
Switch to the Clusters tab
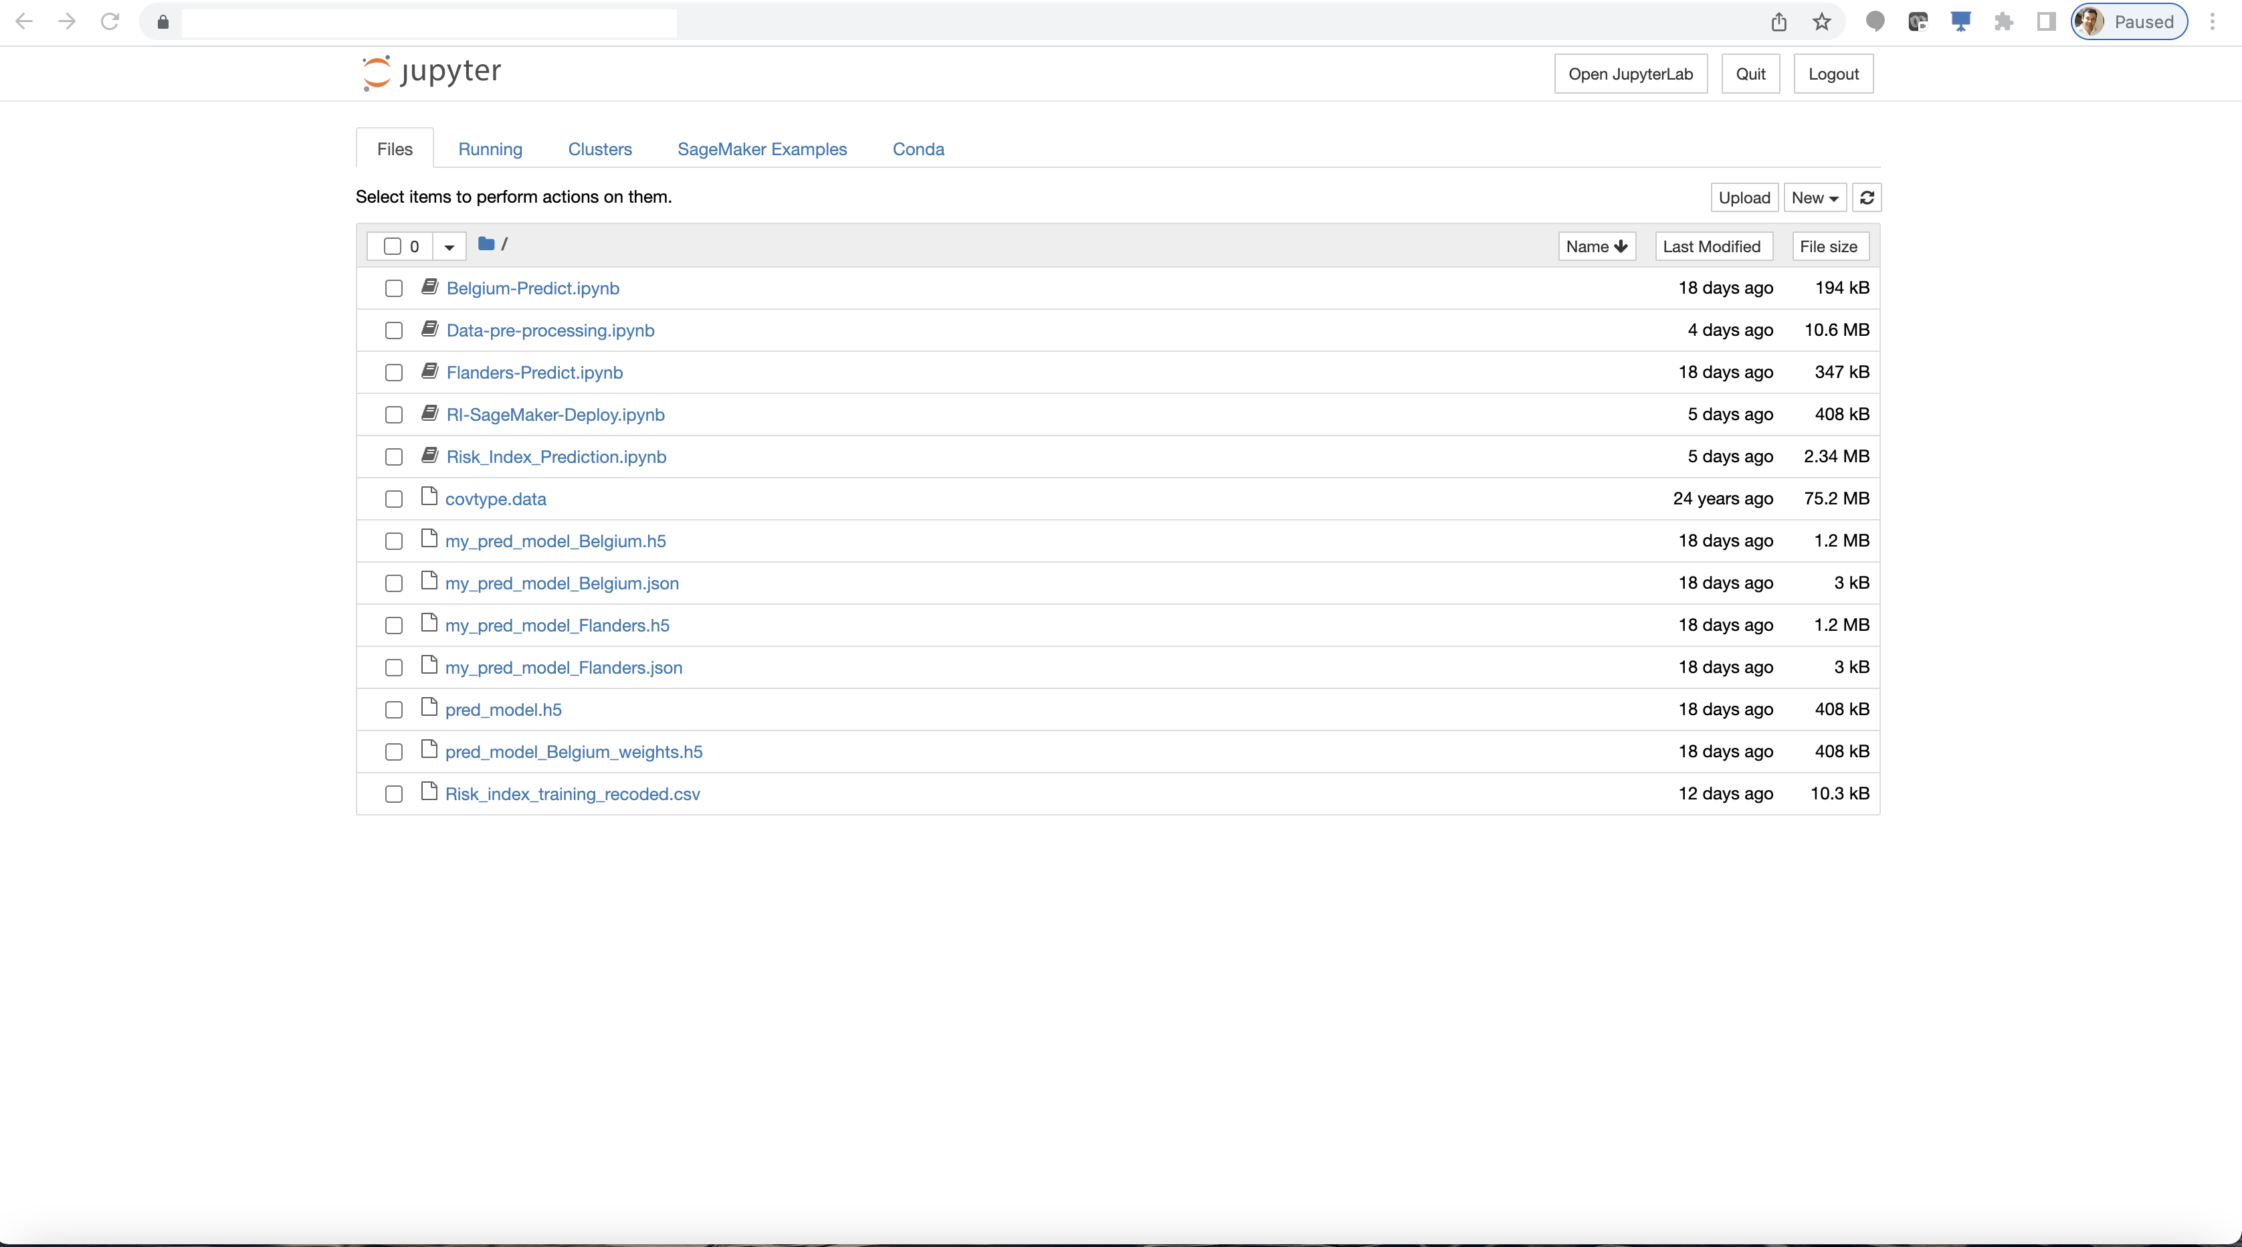coord(600,149)
